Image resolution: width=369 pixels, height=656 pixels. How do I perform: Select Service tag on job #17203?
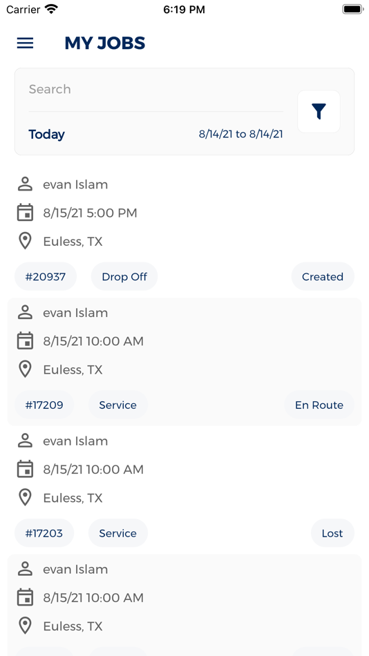(117, 533)
